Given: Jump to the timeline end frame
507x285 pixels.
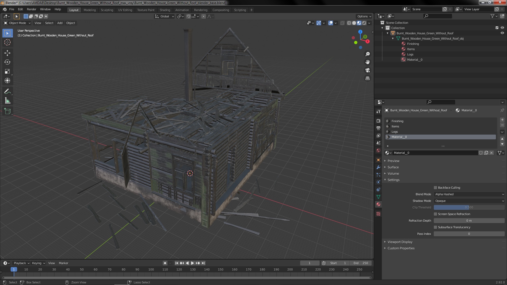Looking at the screenshot, I should click(x=203, y=263).
